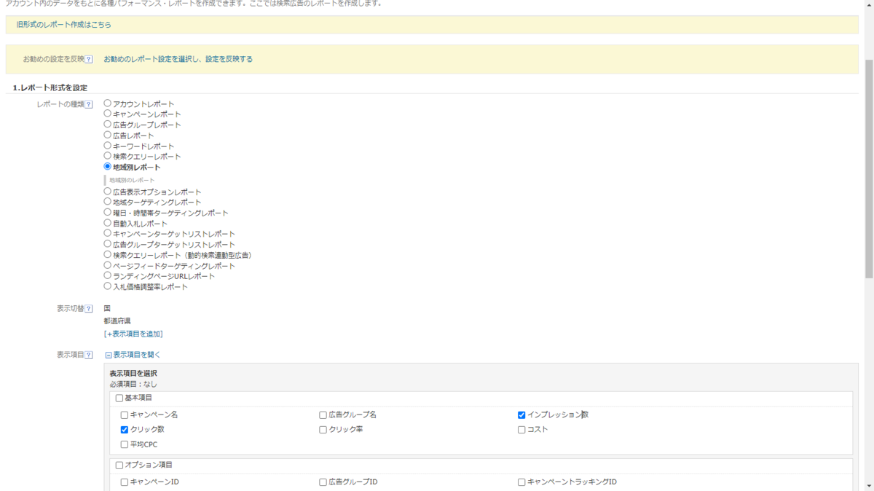Uncheck クリック数 checkbox
This screenshot has width=874, height=491.
[x=125, y=430]
